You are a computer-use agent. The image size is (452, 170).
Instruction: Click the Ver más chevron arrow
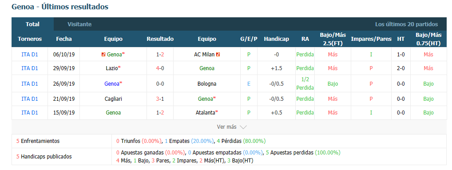pos(243,127)
